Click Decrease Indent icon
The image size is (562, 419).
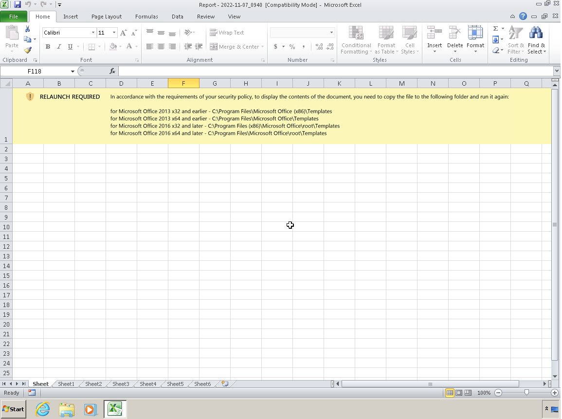coord(187,47)
